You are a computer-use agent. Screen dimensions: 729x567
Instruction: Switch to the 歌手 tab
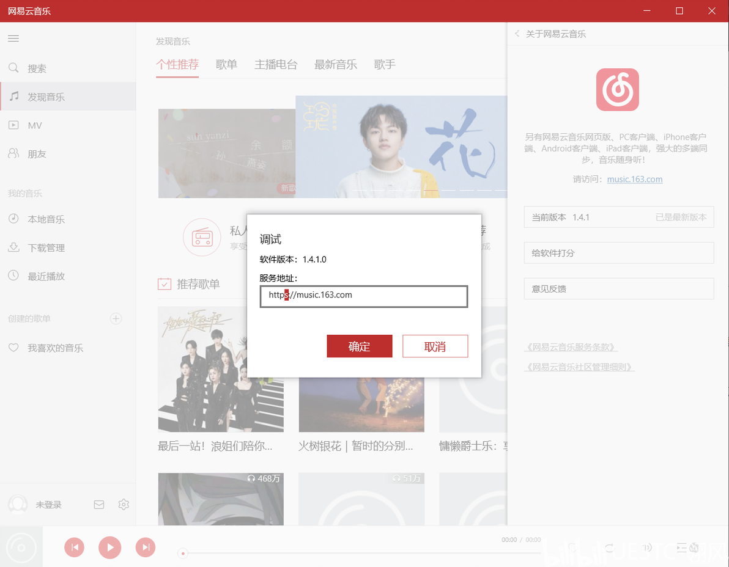click(x=385, y=65)
